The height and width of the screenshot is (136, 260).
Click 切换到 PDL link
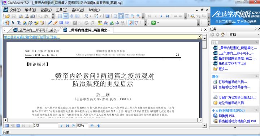coord(227,116)
